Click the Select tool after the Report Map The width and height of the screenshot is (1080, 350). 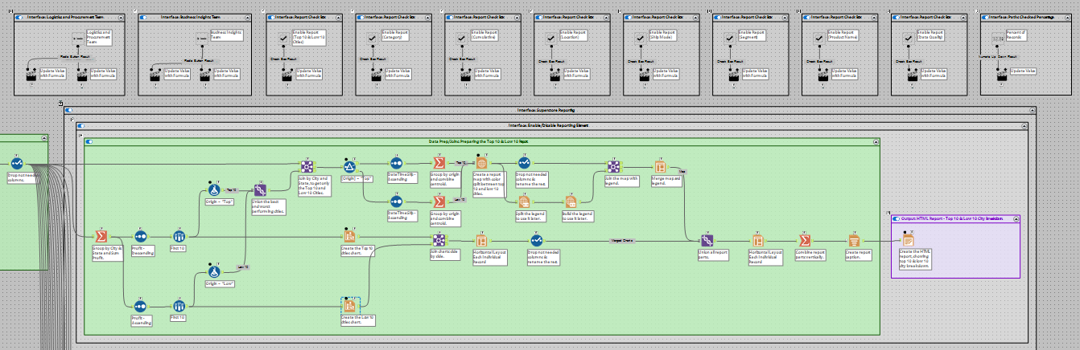[524, 163]
